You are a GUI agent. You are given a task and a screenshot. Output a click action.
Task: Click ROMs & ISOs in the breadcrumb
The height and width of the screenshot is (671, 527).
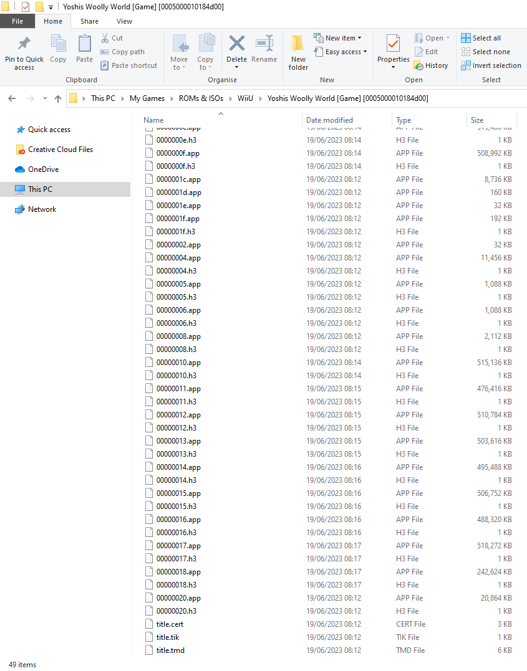click(201, 98)
